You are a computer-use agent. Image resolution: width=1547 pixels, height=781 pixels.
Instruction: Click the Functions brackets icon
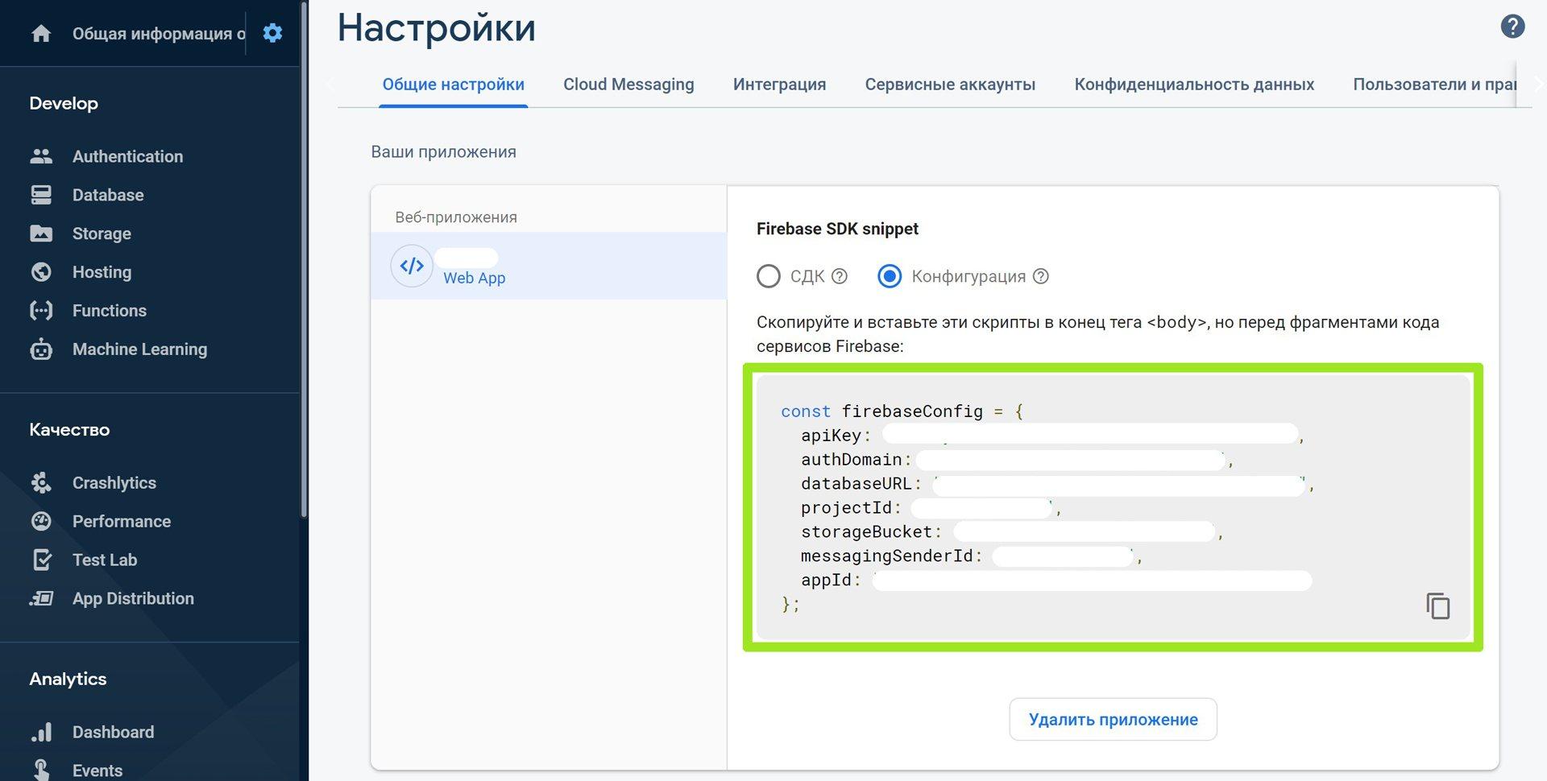[41, 311]
